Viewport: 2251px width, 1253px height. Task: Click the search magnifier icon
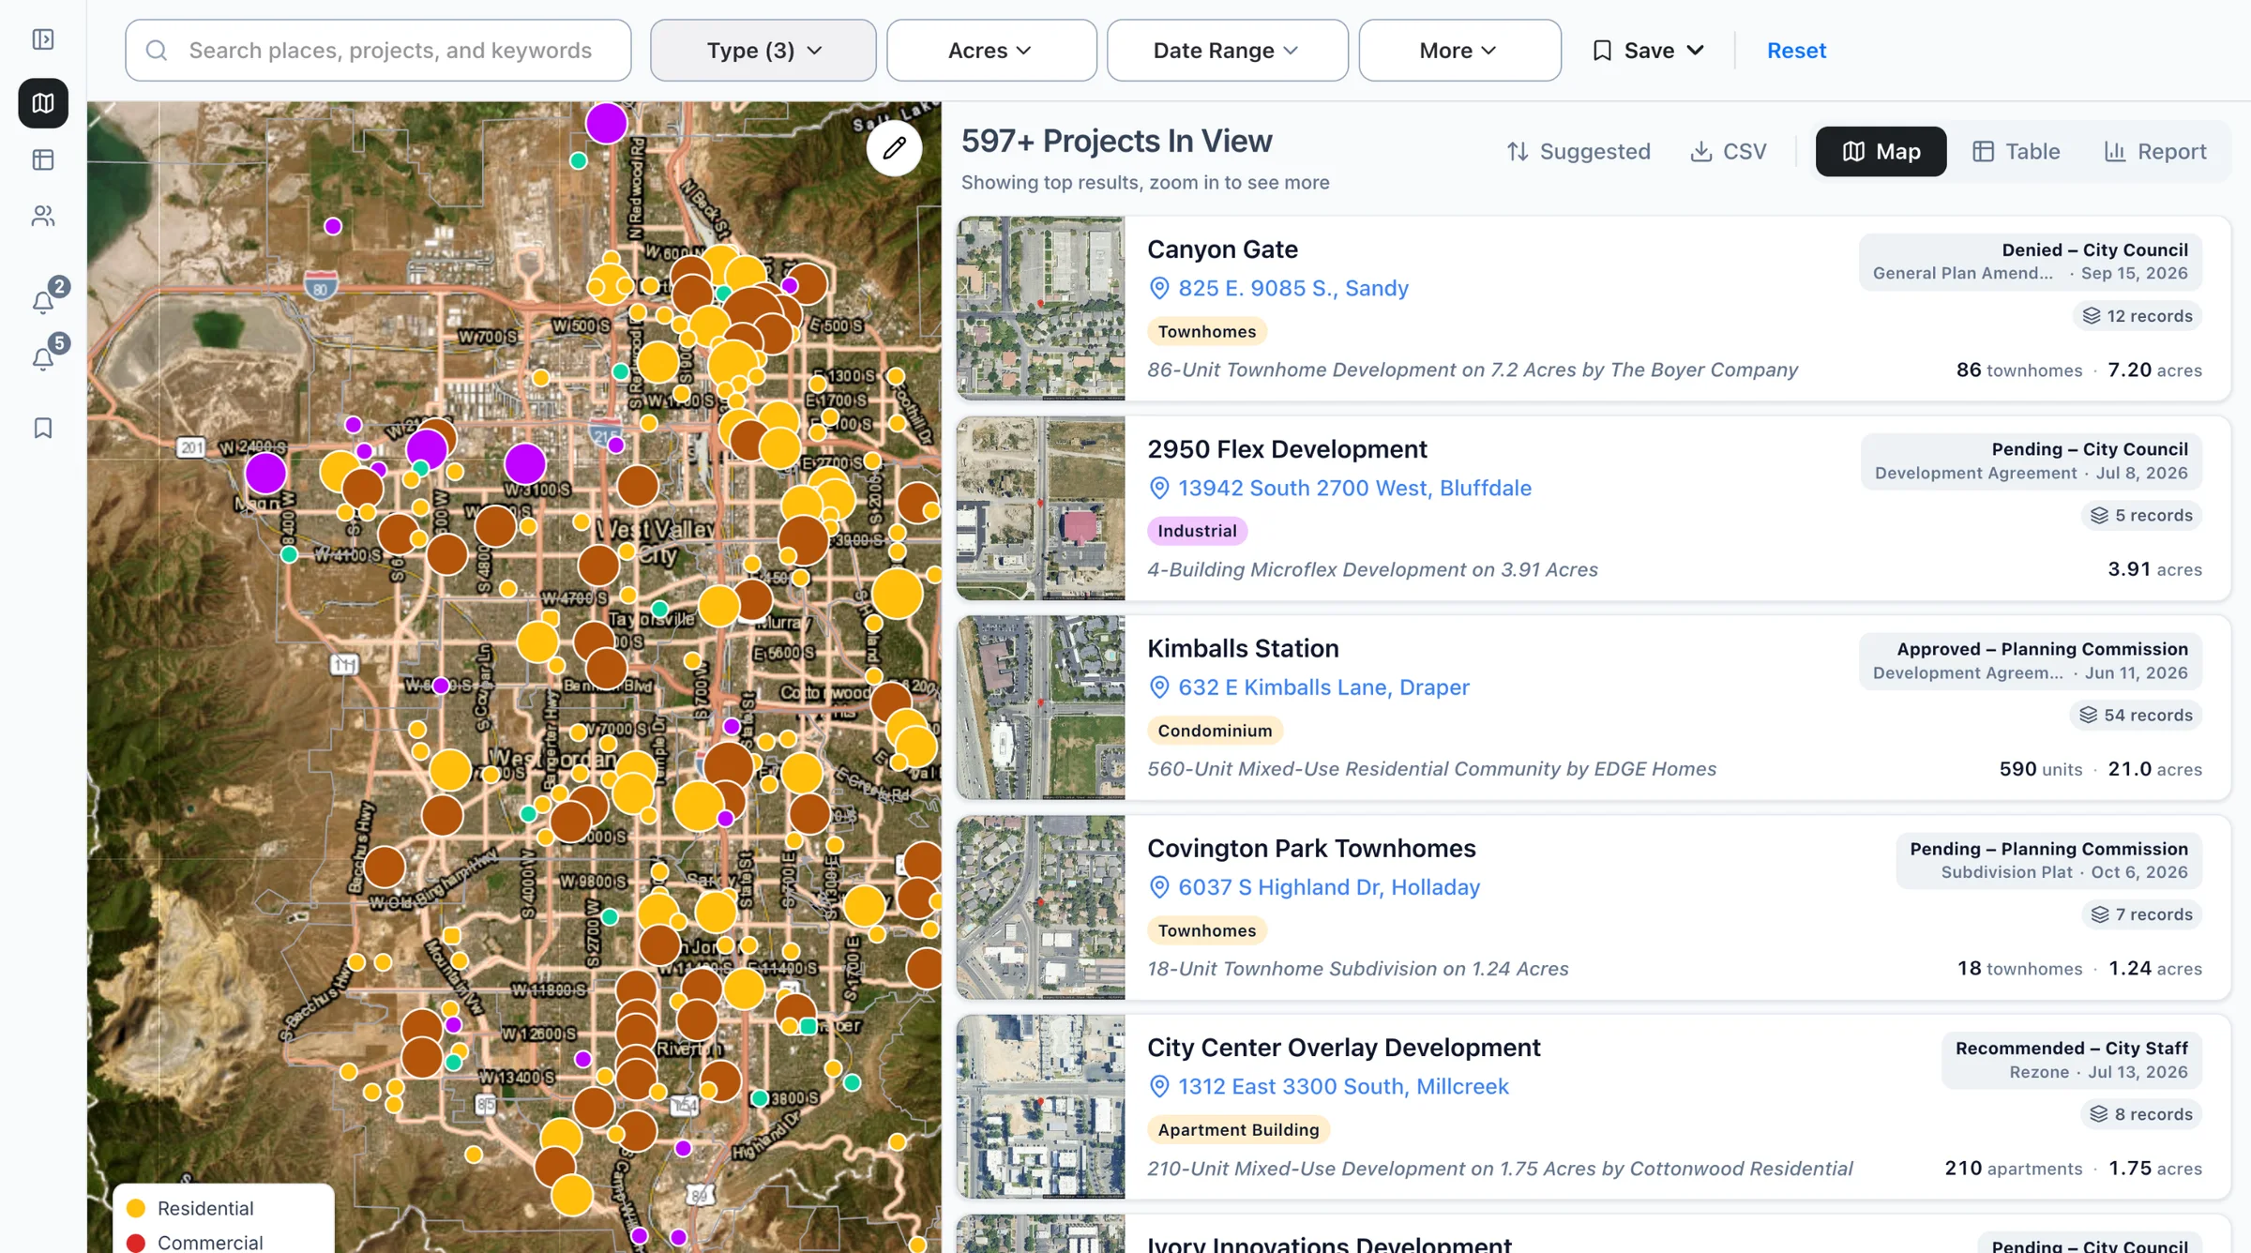point(157,51)
